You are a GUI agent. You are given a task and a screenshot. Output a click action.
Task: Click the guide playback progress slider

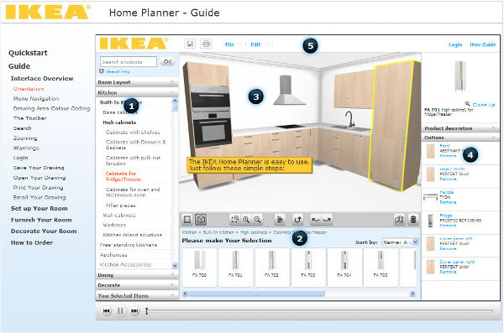pyautogui.click(x=319, y=311)
